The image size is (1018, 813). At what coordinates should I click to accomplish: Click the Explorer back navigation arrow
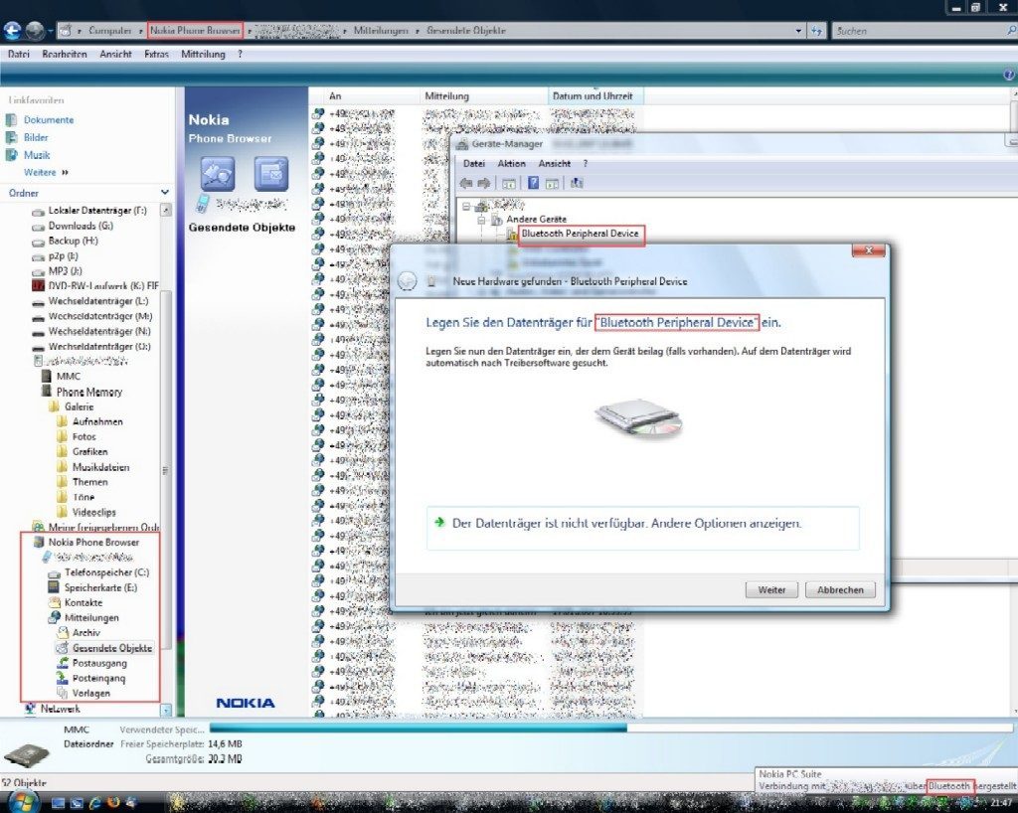click(12, 31)
